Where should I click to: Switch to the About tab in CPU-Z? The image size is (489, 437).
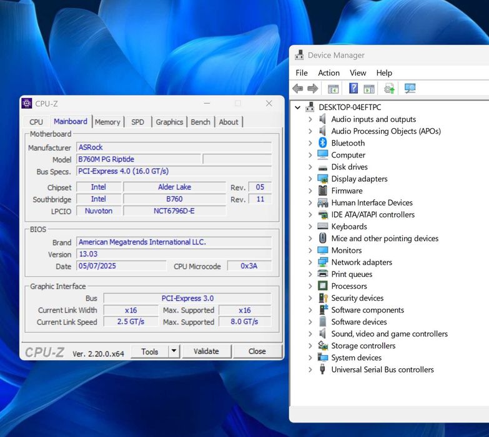point(229,122)
